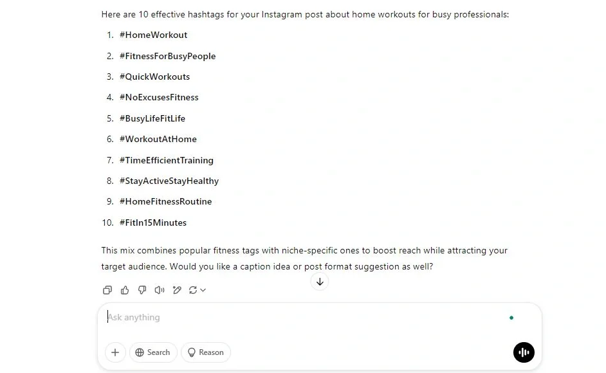Click the green status dot indicator
Screen dimensions: 606x373
click(511, 317)
